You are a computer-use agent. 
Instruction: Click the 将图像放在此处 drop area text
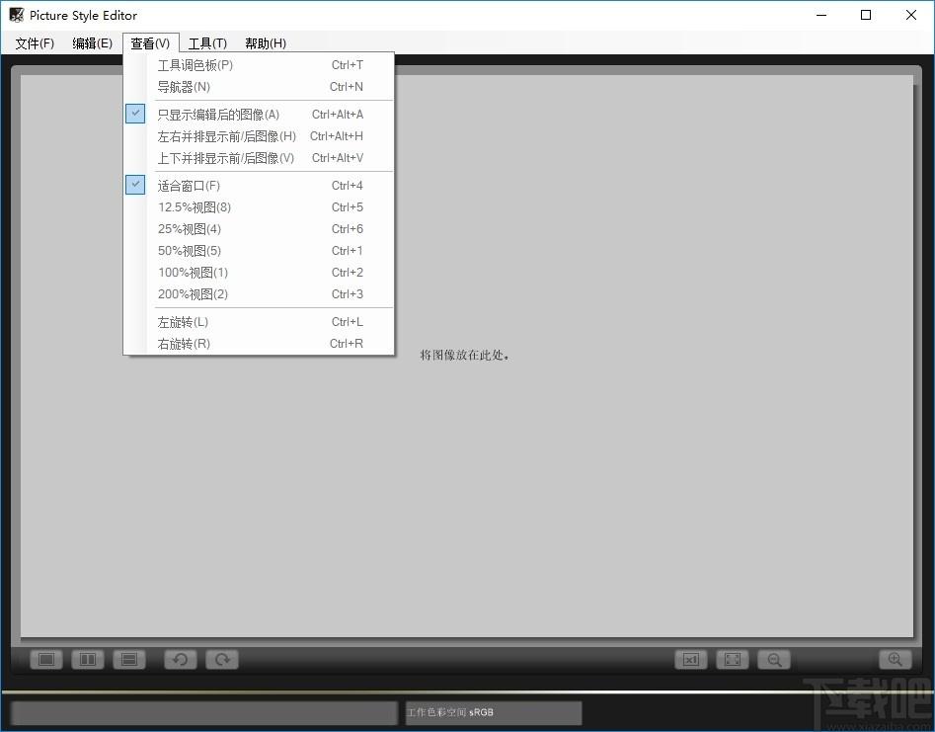click(x=464, y=355)
